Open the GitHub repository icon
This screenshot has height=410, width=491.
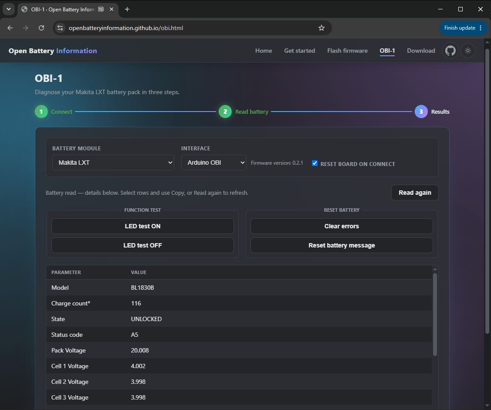[450, 51]
